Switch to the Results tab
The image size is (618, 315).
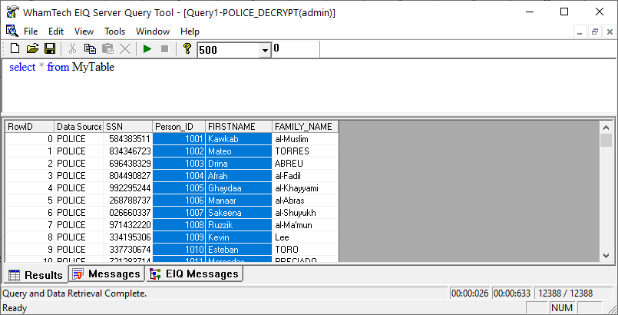pos(35,275)
